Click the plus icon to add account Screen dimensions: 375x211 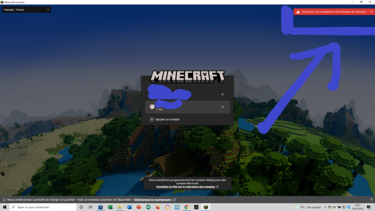coord(152,119)
